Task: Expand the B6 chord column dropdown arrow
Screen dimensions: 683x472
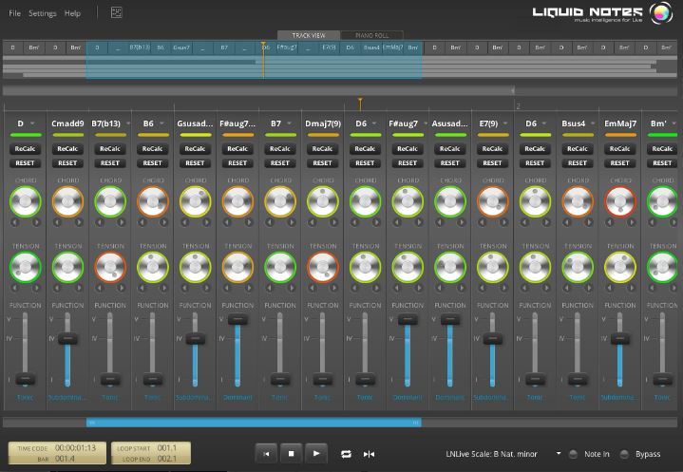Action: [x=164, y=123]
